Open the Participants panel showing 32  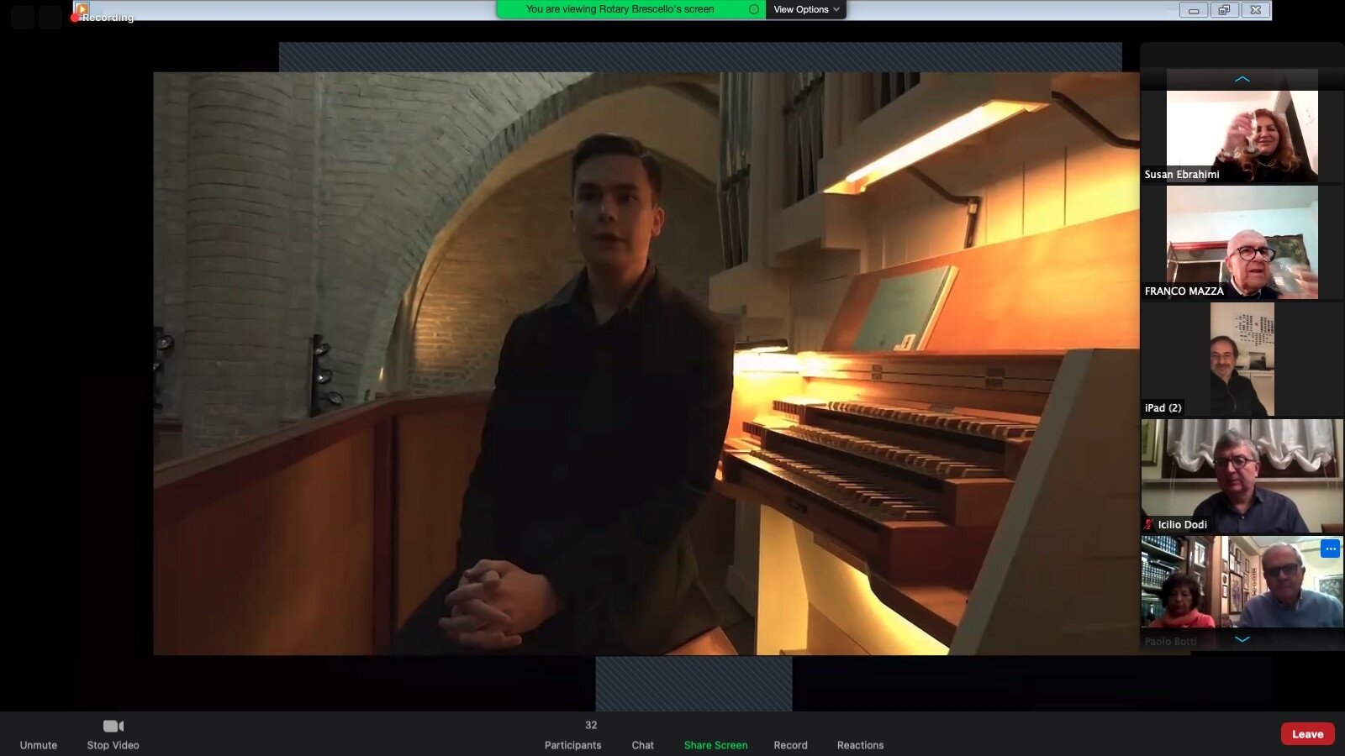(572, 734)
